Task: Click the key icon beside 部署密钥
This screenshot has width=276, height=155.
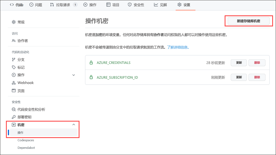Action: tap(14, 117)
